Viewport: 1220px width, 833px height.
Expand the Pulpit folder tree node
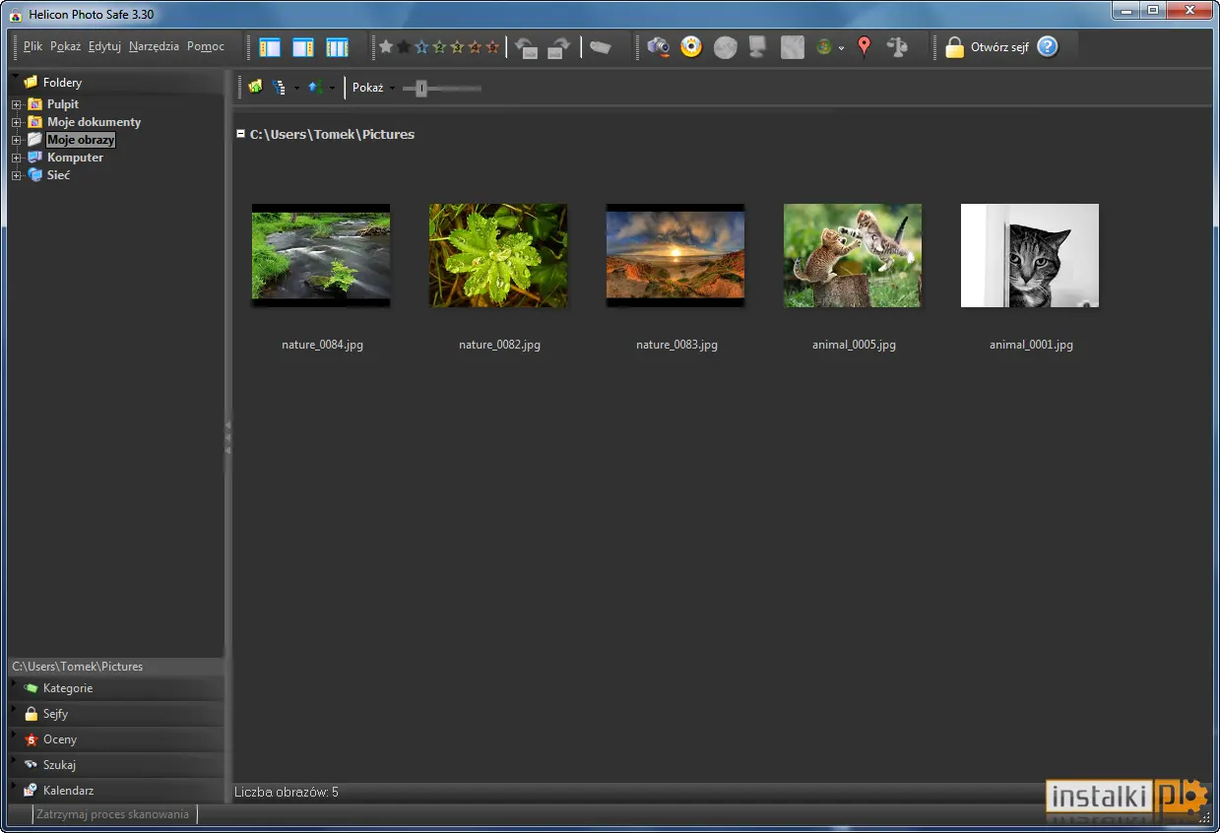(16, 104)
